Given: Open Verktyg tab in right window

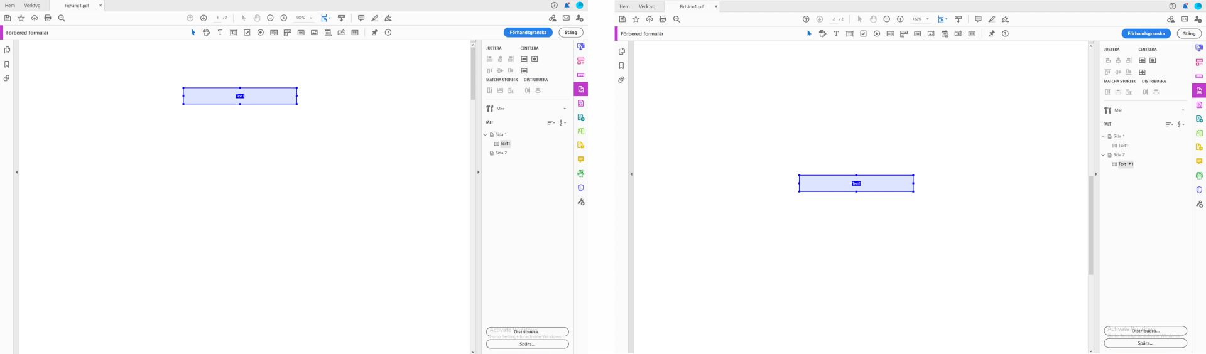Looking at the screenshot, I should (x=647, y=6).
